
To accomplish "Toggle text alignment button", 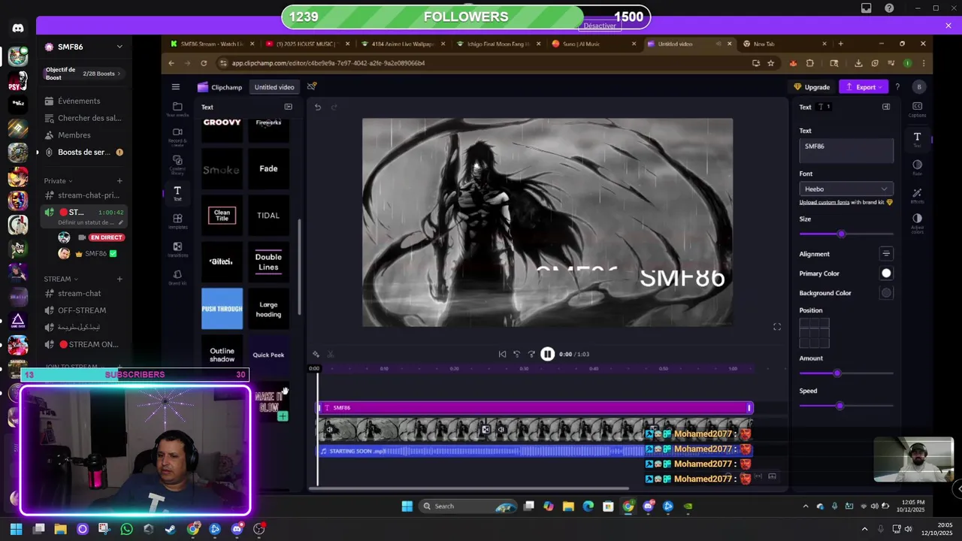I will click(x=886, y=254).
